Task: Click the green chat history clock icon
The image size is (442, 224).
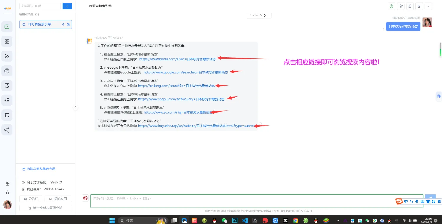Action: click(x=392, y=6)
